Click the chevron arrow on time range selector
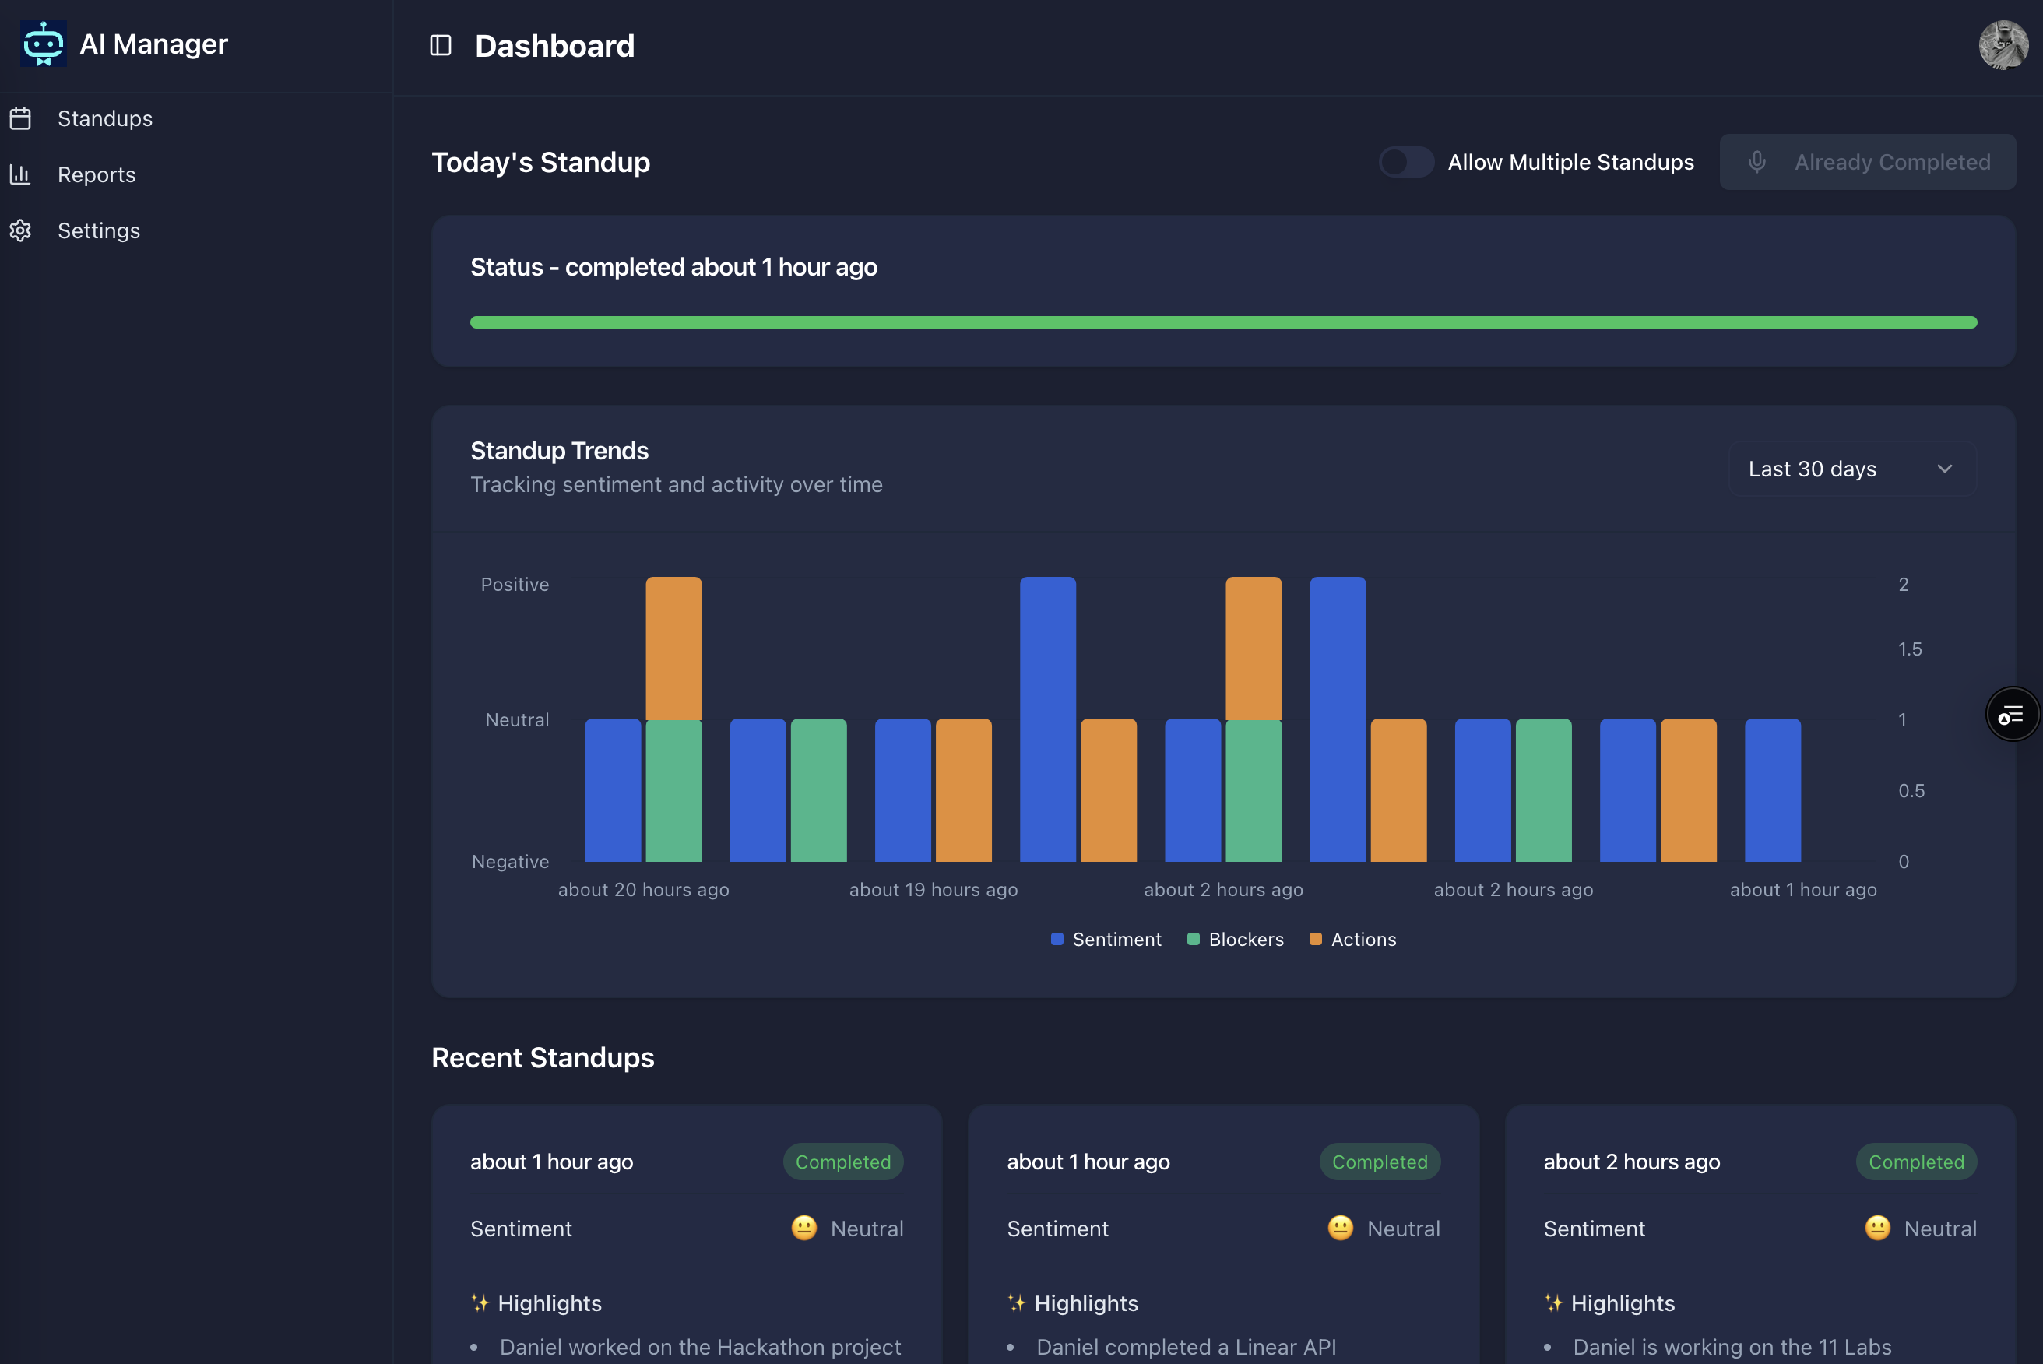2043x1364 pixels. click(1945, 469)
